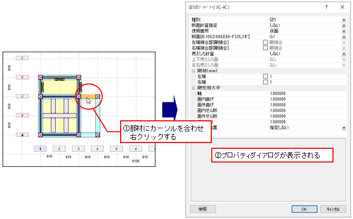Open the 断面計算指定 dropdown
The image size is (353, 219).
[x=344, y=25]
